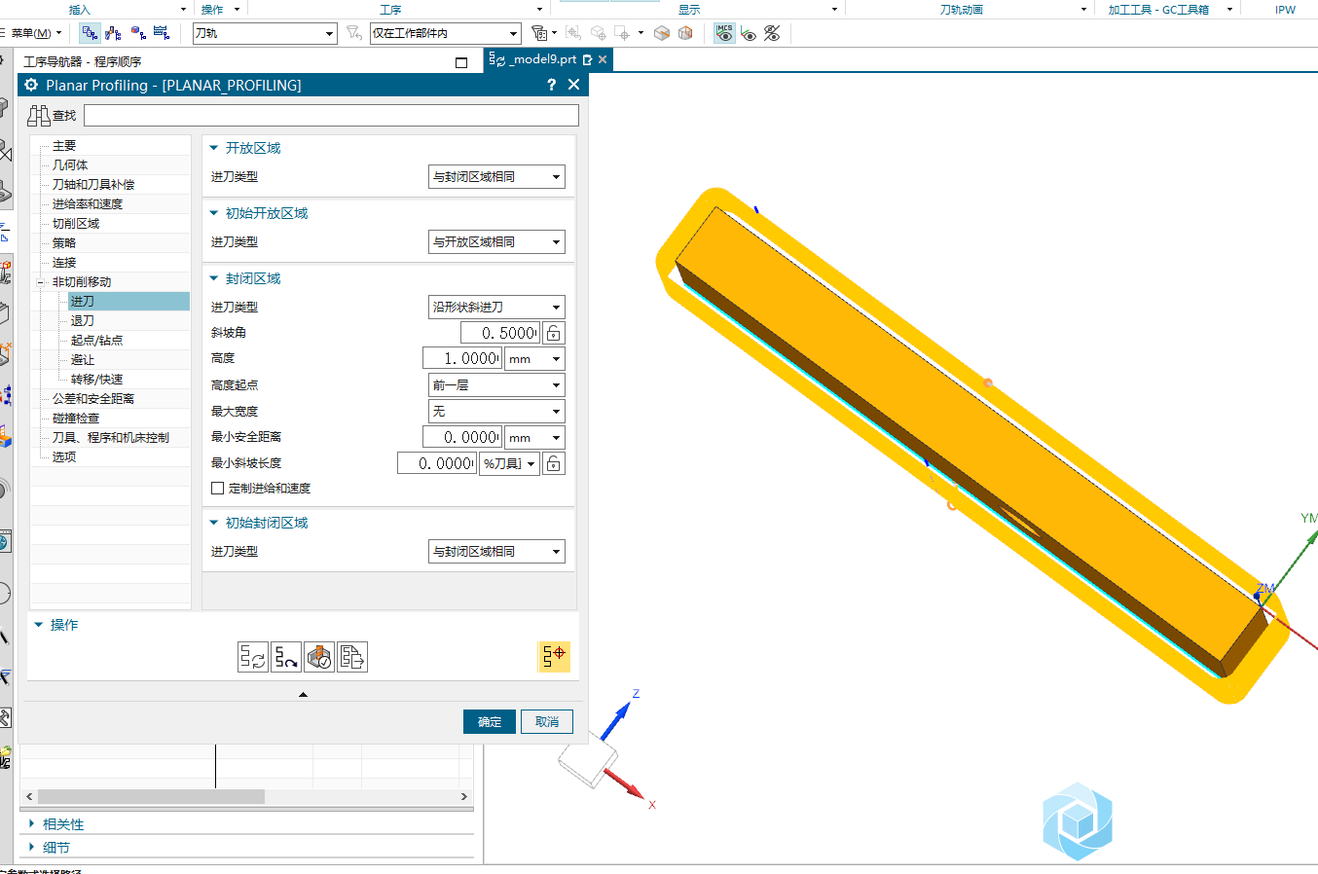Collapse the 开放区域 section

tap(214, 148)
